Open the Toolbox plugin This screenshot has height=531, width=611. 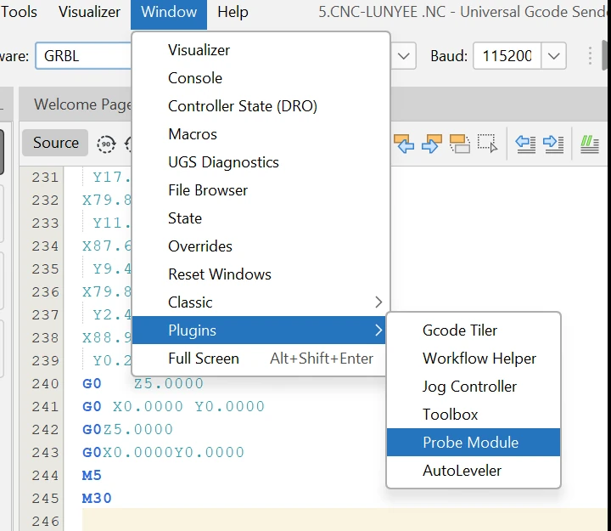tap(474, 415)
